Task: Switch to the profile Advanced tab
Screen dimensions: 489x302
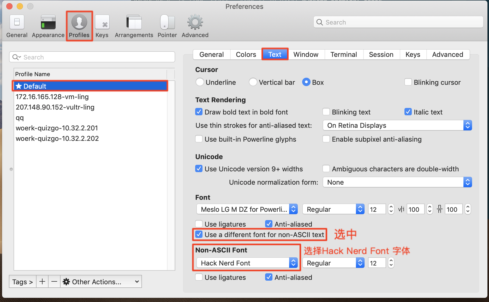Action: [448, 55]
